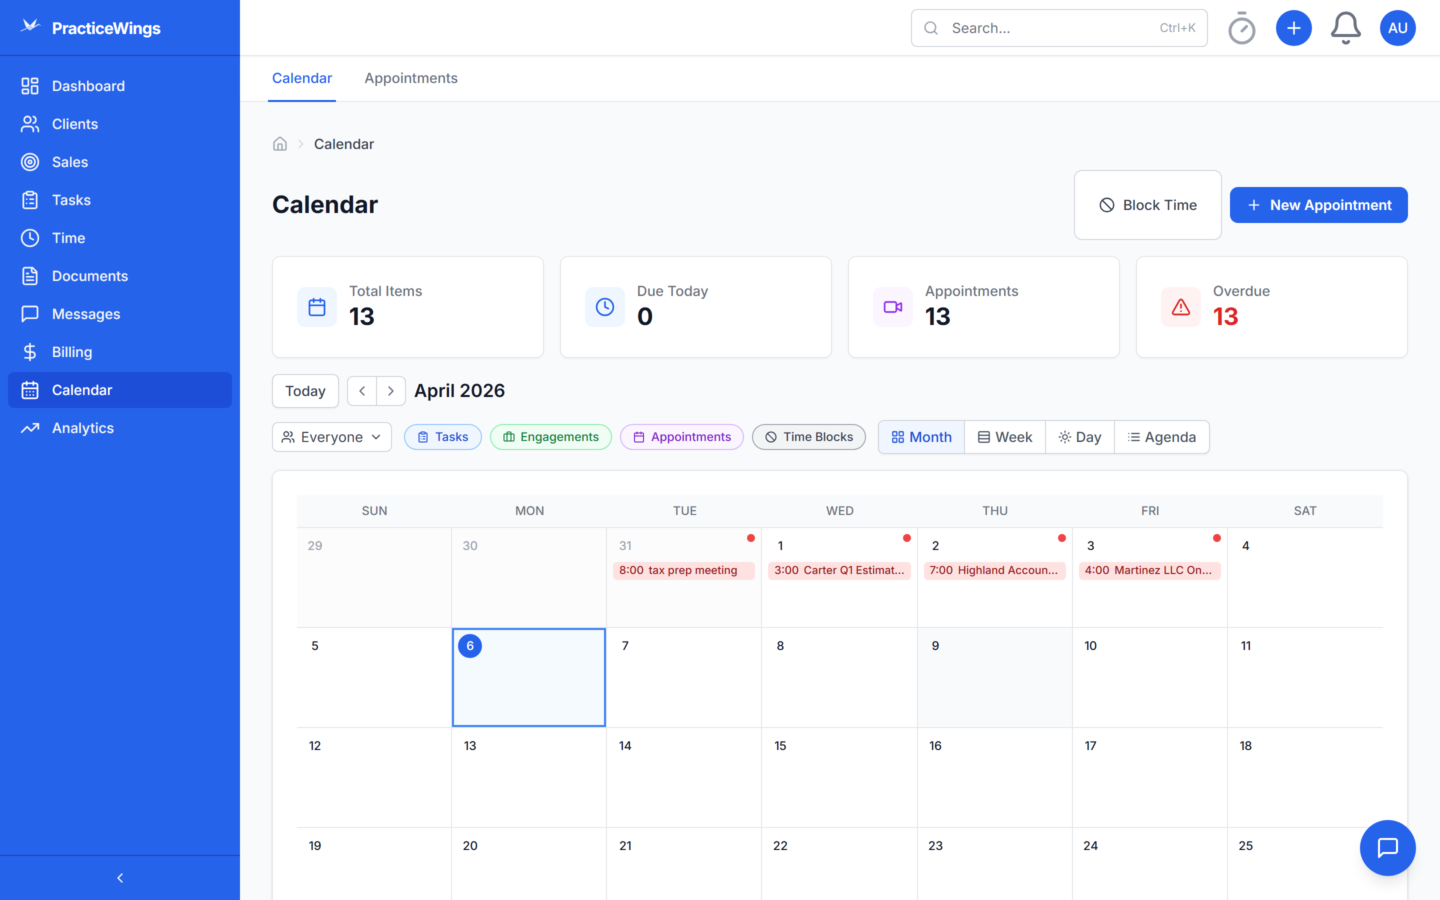Start the timer stopwatch icon

1242,28
